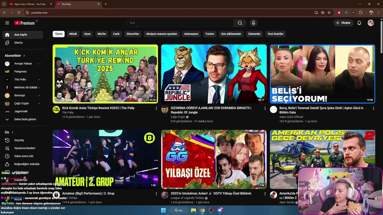Play GGTV Yılbaşı Özel thumbnail
This screenshot has width=383, height=215.
[214, 159]
